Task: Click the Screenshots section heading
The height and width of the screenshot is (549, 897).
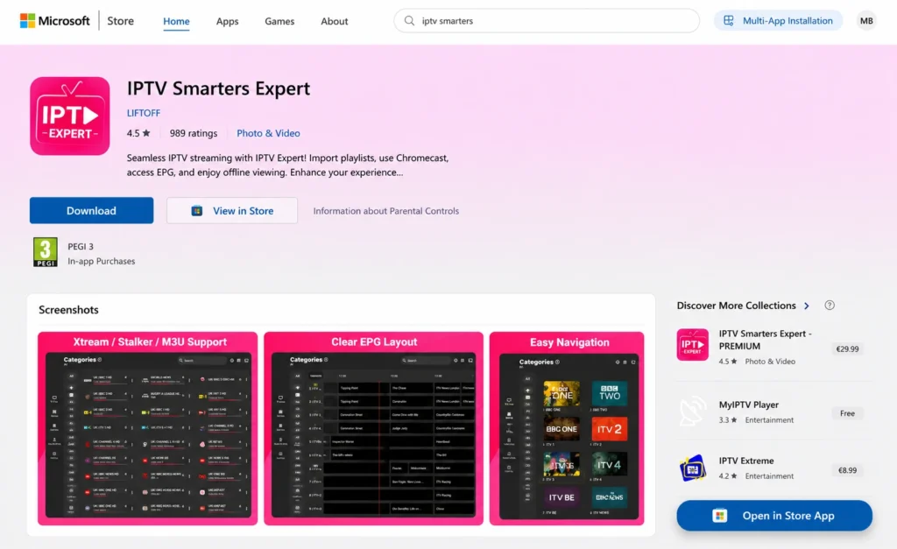Action: (x=68, y=310)
